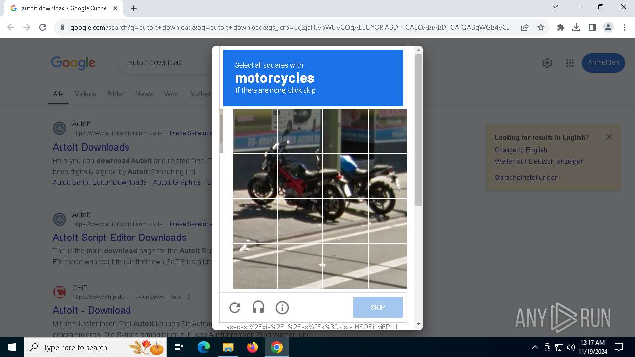Close the 'autoit download' browser tab
The width and height of the screenshot is (635, 357).
(115, 8)
